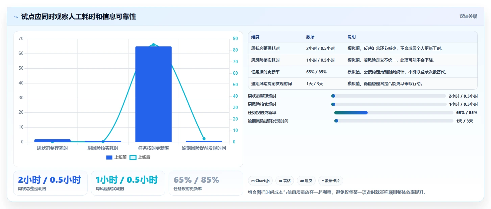Click the table value 1小时 / 0.5小时
This screenshot has height=209, width=491.
pos(320,60)
